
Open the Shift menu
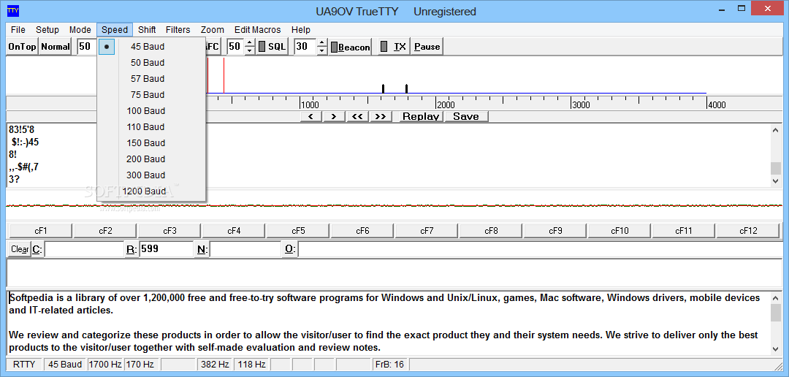coord(147,30)
